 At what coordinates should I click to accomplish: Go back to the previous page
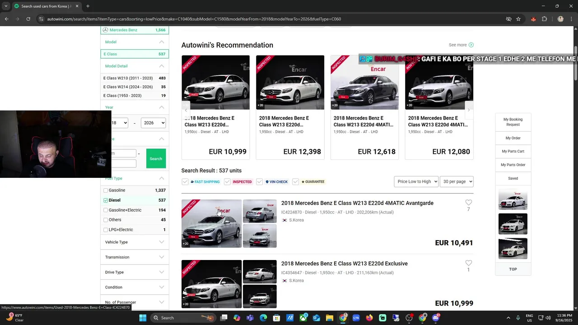coord(6,19)
